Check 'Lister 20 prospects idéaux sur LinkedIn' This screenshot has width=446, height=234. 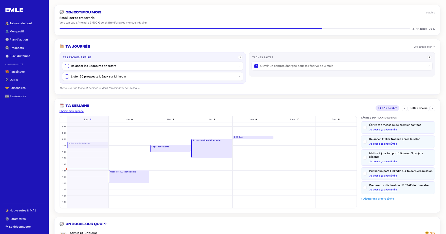pyautogui.click(x=67, y=76)
